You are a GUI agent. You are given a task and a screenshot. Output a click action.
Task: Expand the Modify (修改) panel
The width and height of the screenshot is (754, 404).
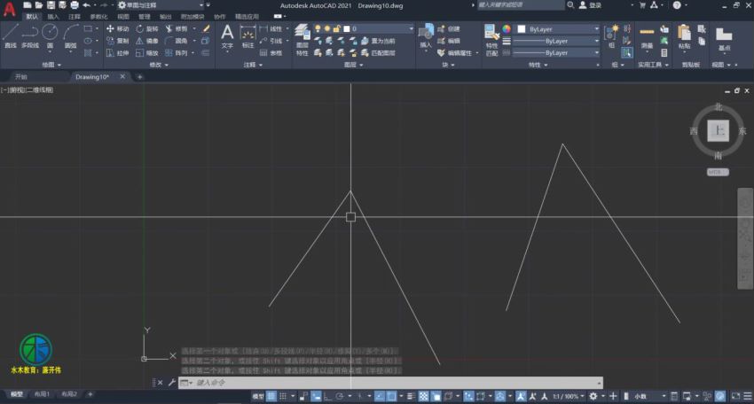(159, 65)
